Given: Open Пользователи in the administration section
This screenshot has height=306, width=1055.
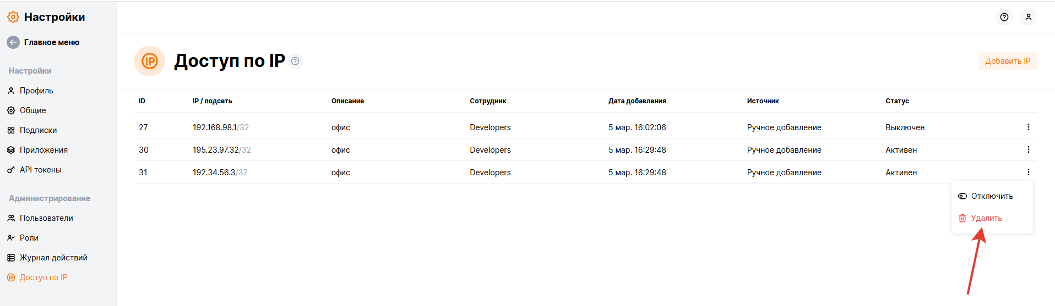Looking at the screenshot, I should [x=46, y=218].
